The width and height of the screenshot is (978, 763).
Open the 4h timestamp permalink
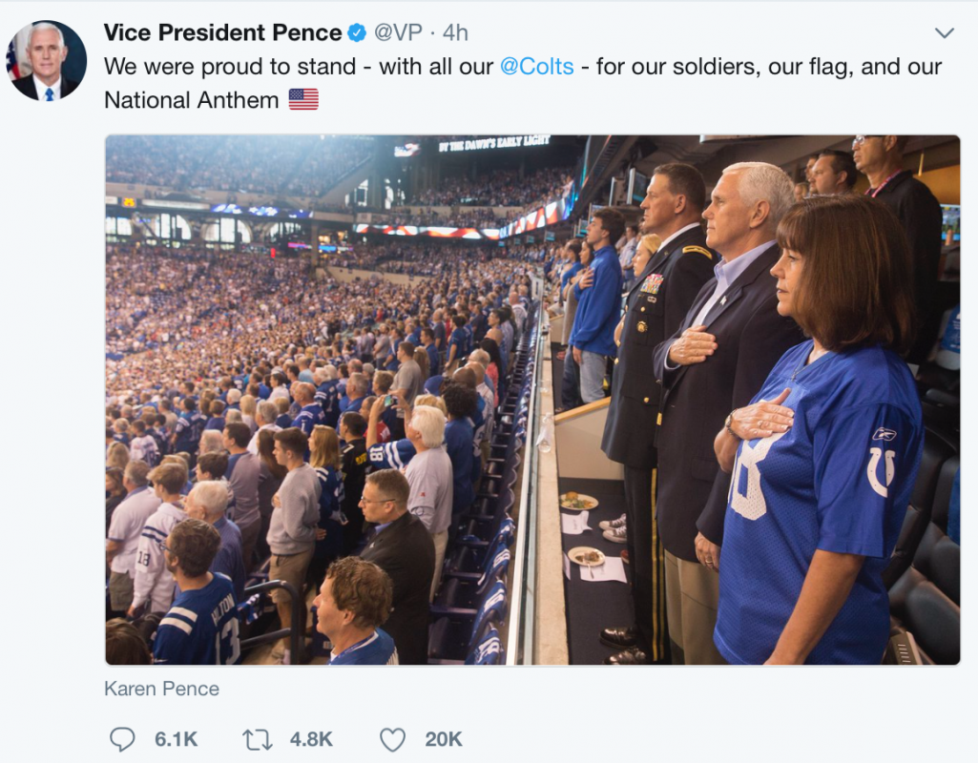455,32
